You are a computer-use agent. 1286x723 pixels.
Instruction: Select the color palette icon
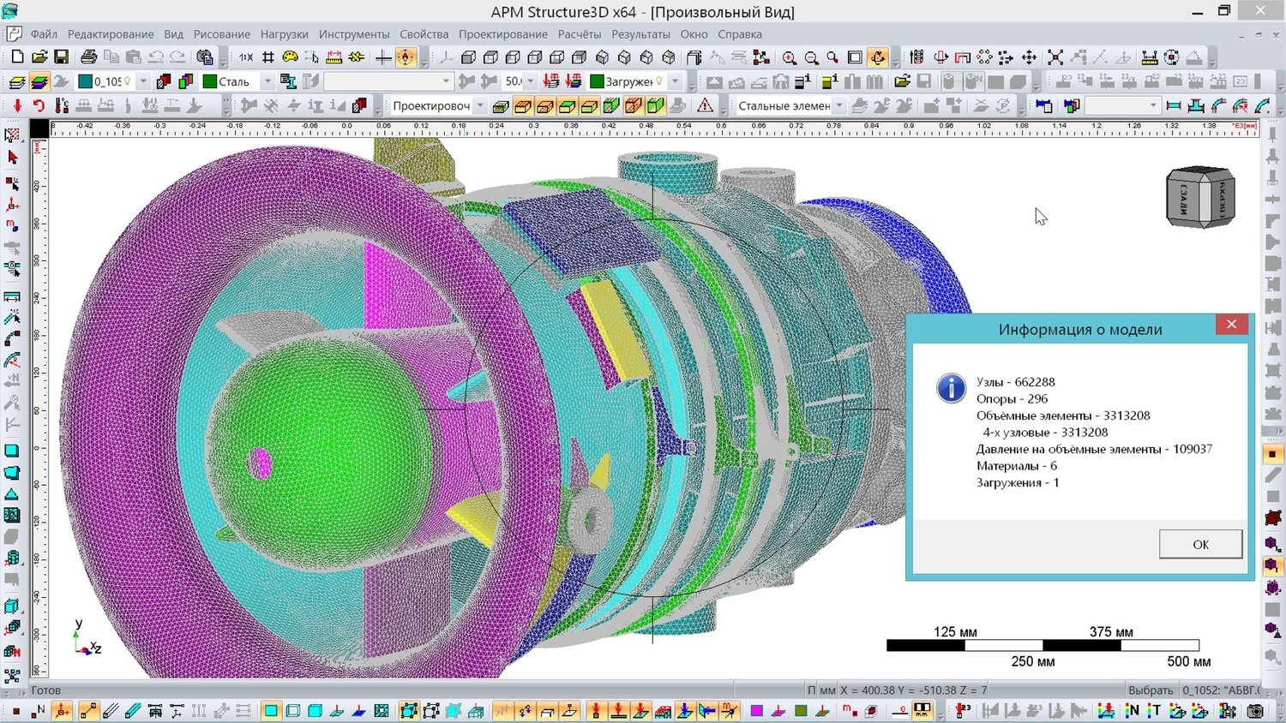(x=290, y=57)
